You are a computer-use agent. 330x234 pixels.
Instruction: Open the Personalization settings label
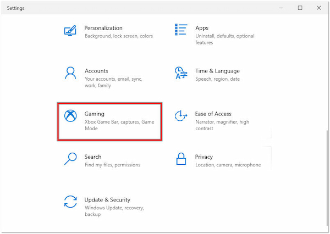pyautogui.click(x=103, y=28)
